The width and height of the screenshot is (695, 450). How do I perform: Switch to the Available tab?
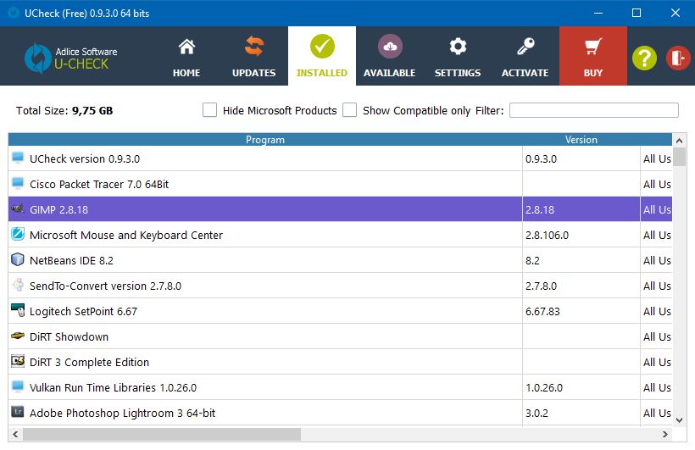[390, 56]
